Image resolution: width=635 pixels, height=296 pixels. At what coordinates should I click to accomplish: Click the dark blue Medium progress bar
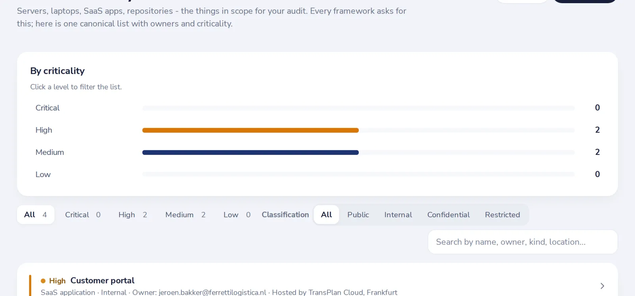(x=250, y=153)
